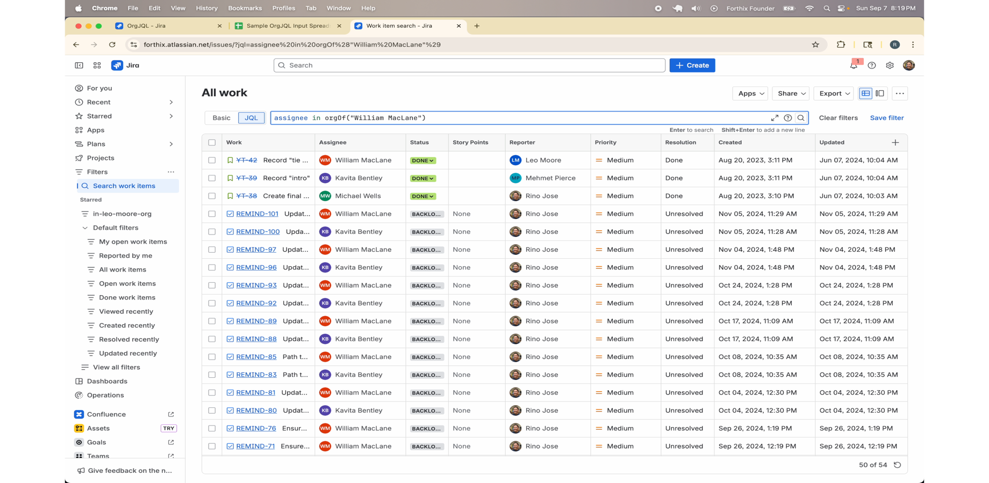
Task: Open the app switcher grid icon
Action: click(97, 65)
